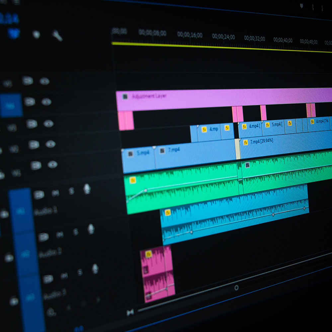332x332 pixels.
Task: Click the 00;00;16;00 mark on time ruler
Action: (x=190, y=35)
